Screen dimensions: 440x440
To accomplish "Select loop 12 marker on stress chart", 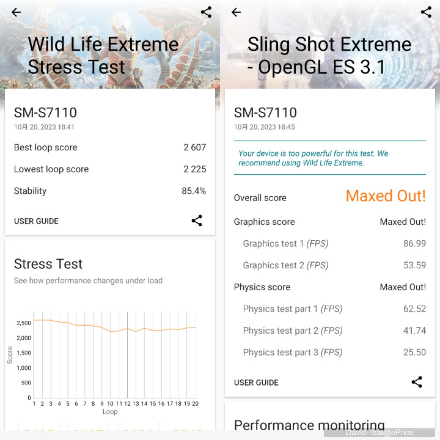I will coord(127,403).
